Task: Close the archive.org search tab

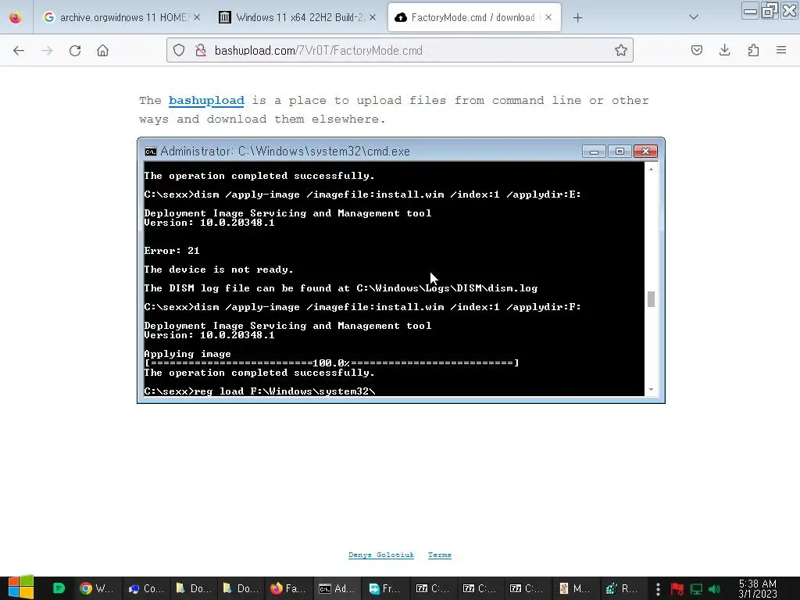Action: [x=197, y=17]
